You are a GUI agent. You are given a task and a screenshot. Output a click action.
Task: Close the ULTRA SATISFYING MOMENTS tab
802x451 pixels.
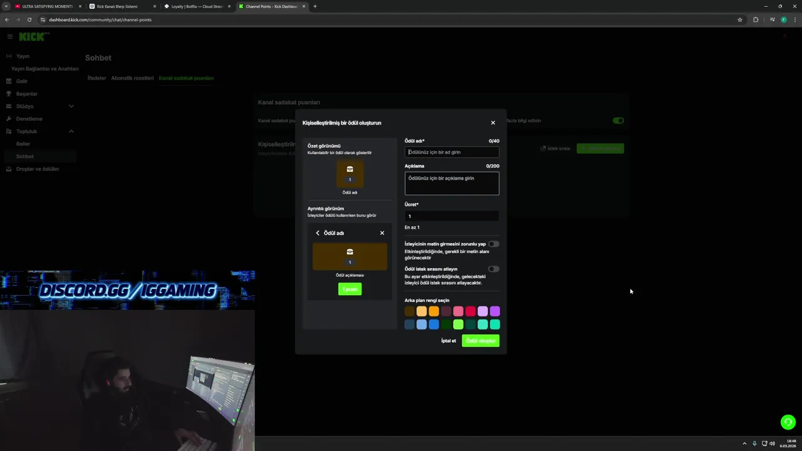(80, 6)
